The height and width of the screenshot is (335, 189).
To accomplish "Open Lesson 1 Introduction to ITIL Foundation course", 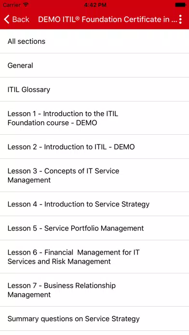I will [x=94, y=118].
